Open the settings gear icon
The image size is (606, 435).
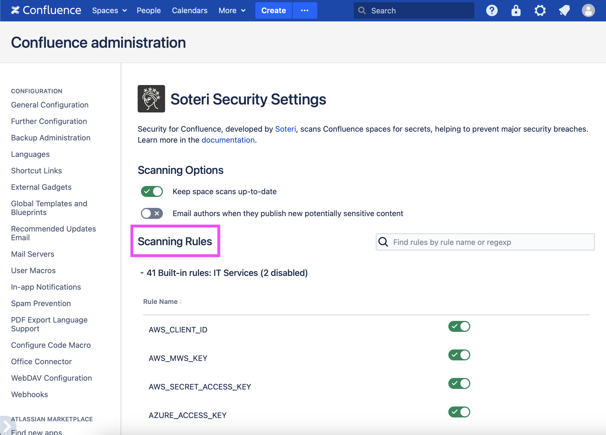(540, 10)
